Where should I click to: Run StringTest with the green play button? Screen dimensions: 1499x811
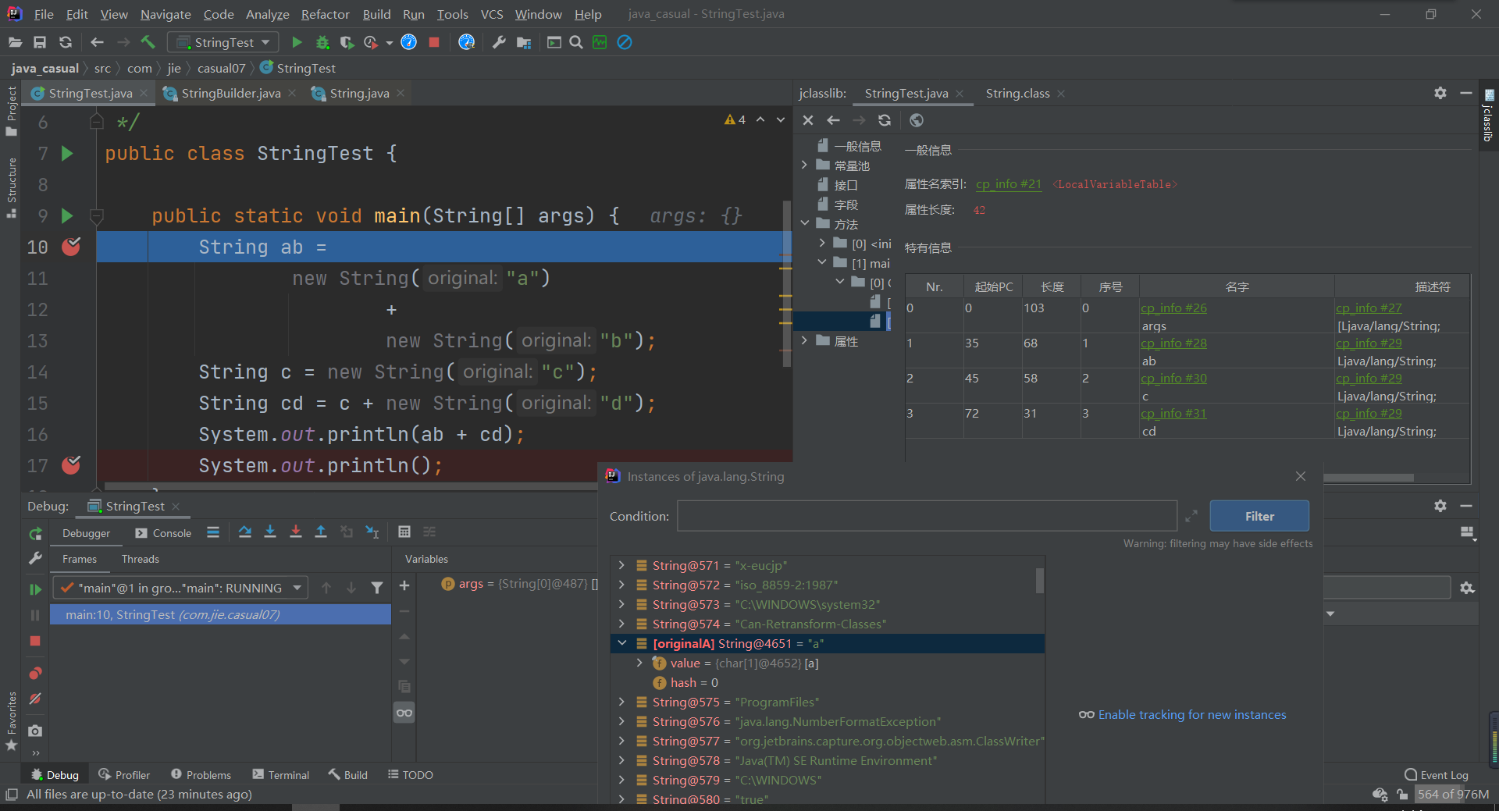297,42
